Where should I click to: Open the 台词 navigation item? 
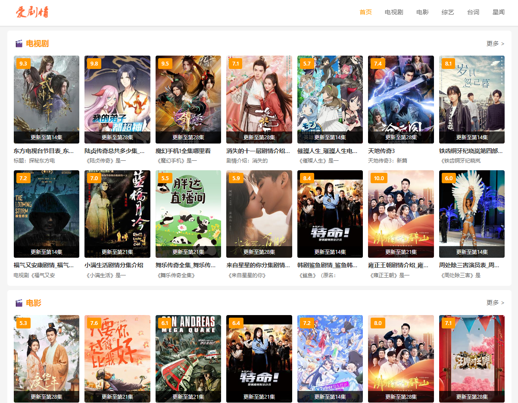pos(473,12)
